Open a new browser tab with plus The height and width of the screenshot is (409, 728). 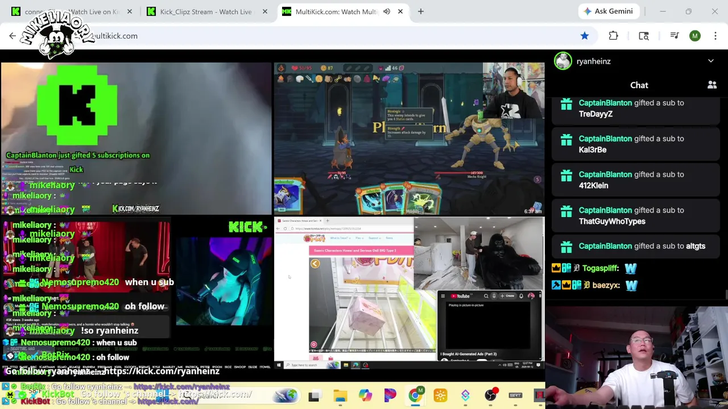[421, 11]
